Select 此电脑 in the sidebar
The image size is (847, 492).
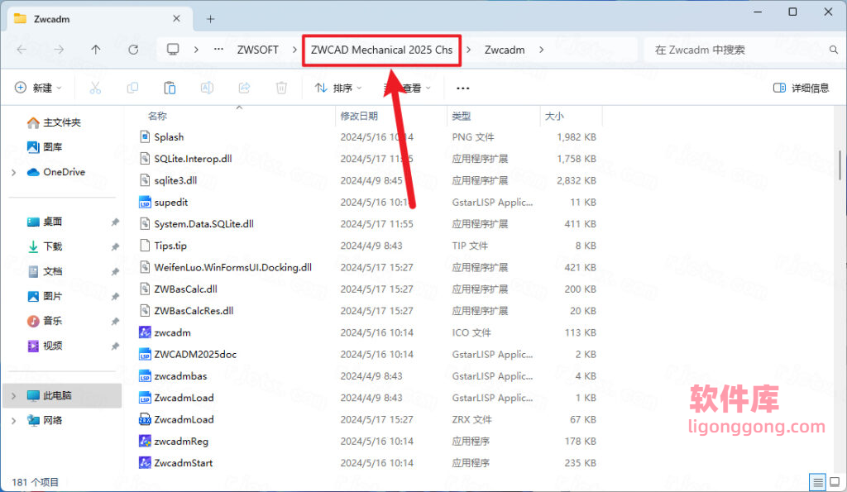(x=63, y=395)
